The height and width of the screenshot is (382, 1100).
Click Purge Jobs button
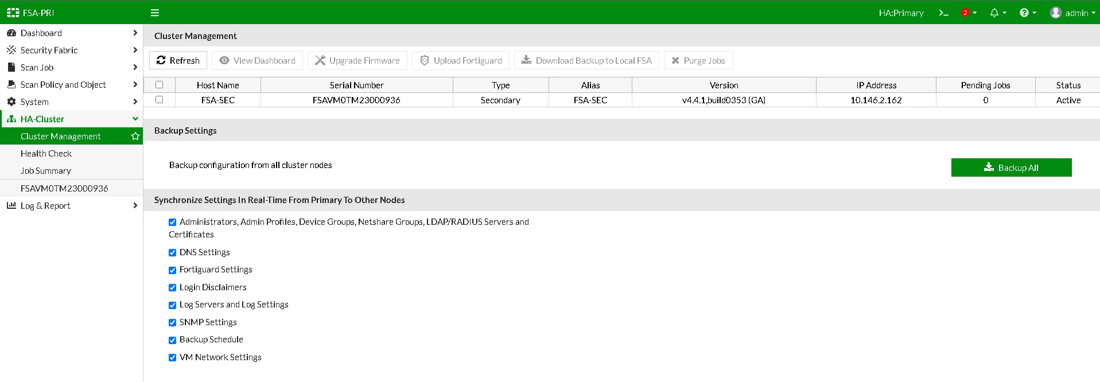(698, 60)
